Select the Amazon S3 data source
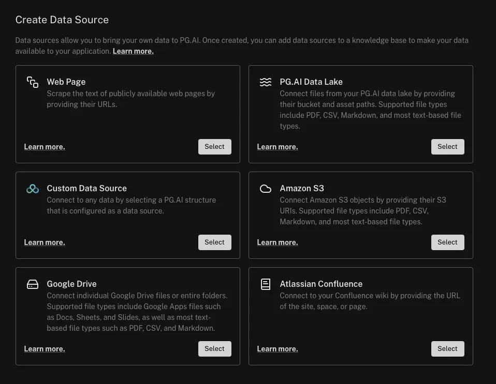This screenshot has height=384, width=496. coord(448,242)
